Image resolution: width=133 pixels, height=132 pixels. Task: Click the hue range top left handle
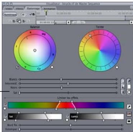tap(60, 101)
